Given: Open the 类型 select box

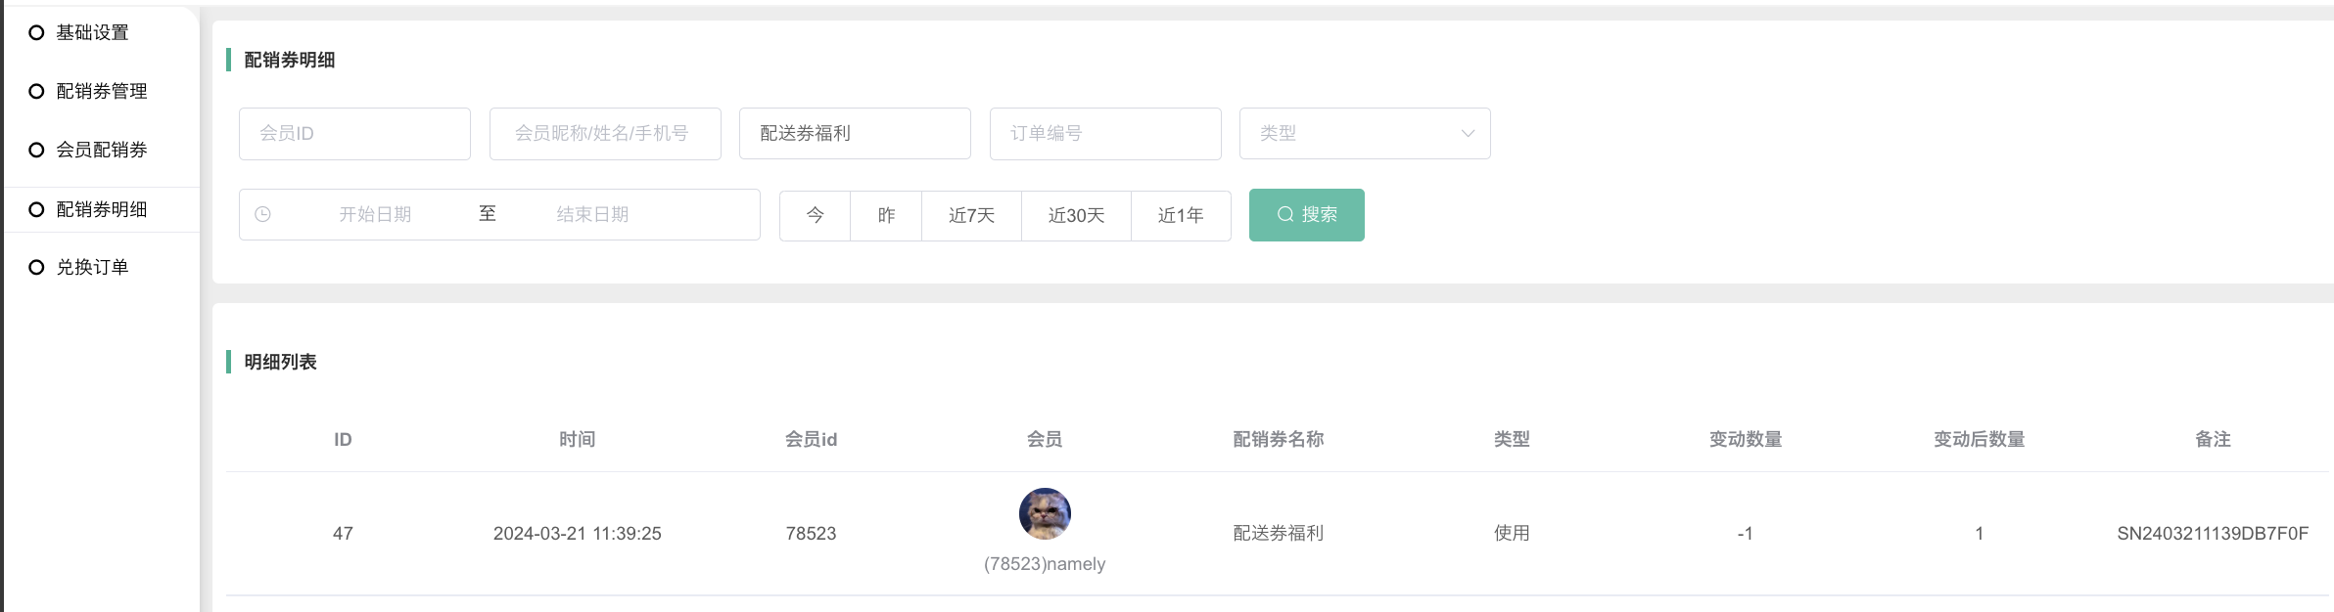Looking at the screenshot, I should click(1351, 134).
